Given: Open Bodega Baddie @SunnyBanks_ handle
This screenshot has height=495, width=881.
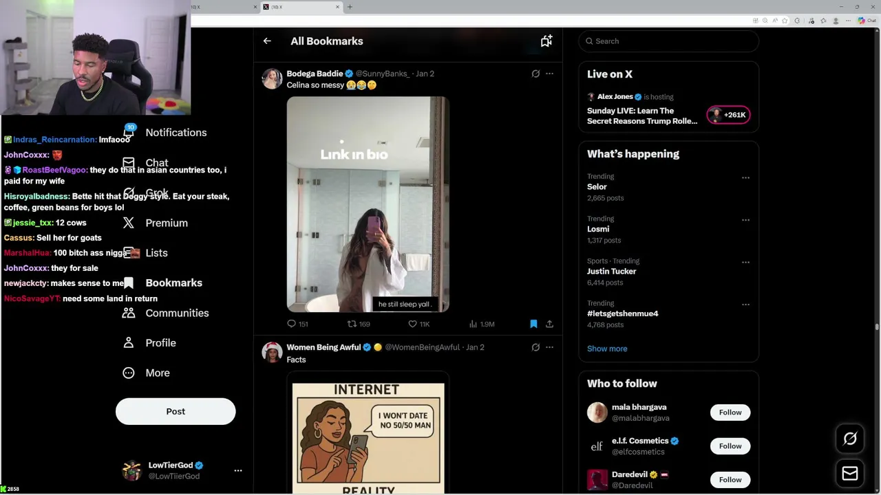Looking at the screenshot, I should pos(382,74).
